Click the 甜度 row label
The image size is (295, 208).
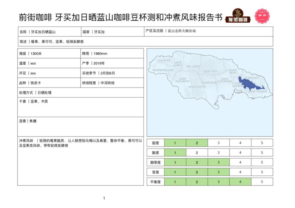coord(156,143)
